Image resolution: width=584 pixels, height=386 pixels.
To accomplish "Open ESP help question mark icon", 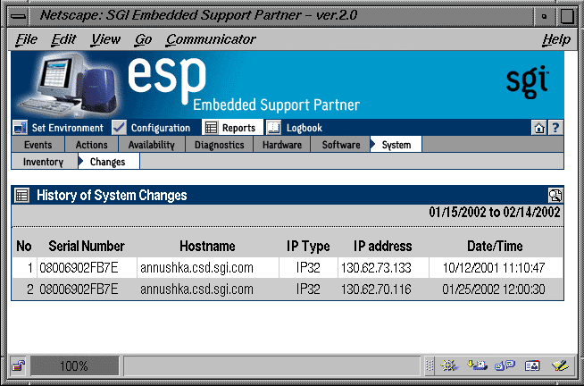I will point(555,128).
